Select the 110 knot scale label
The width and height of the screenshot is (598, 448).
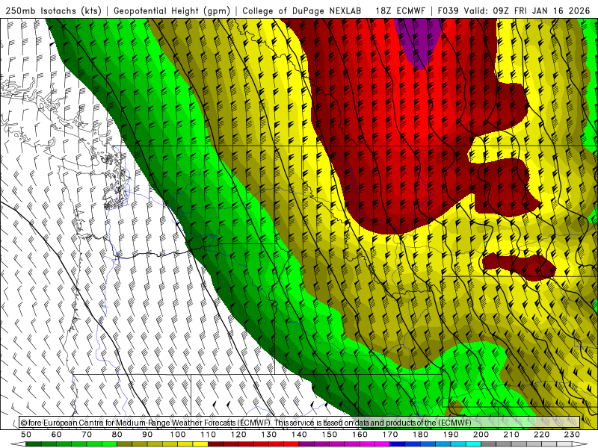[209, 435]
